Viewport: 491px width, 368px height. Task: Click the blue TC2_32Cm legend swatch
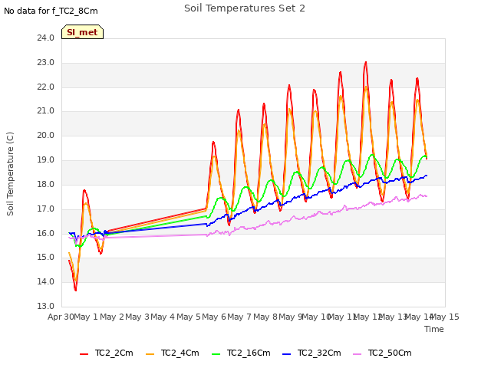(286, 354)
